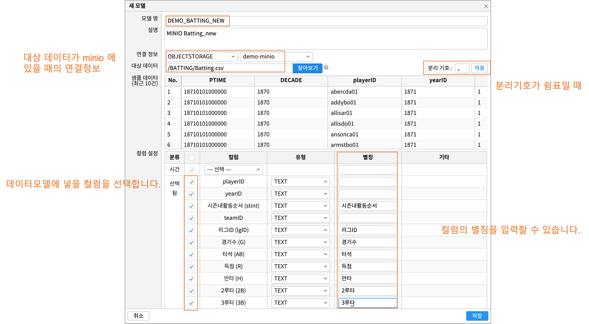The image size is (589, 324).
Task: Open the 3루타 (3B) type dropdown
Action: [x=300, y=303]
